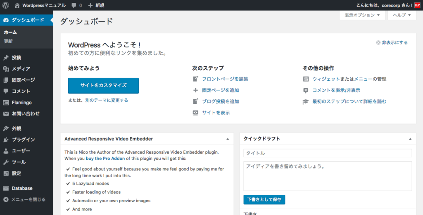Viewport: 423px width, 215px height.
Task: Click the 非表示にする dismiss icon
Action: 378,42
